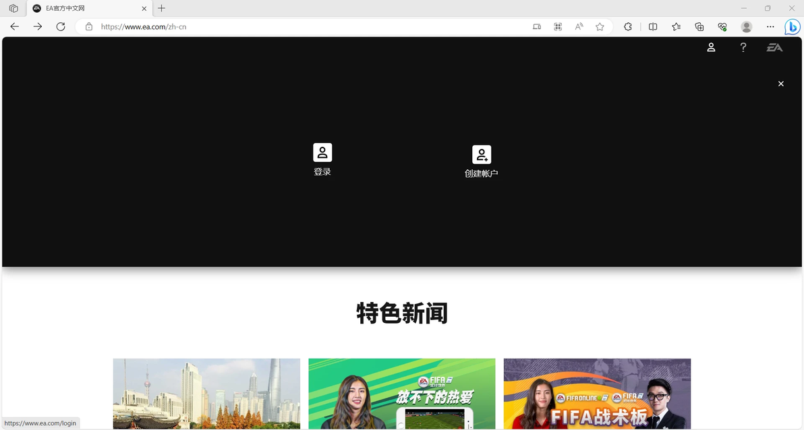Open the Shanghai skyline news thumbnail
Screen dimensions: 804x430
click(x=206, y=394)
